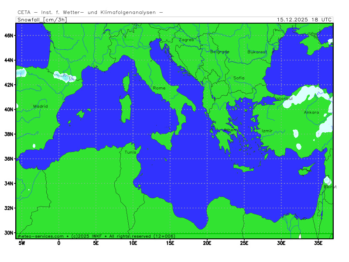Image resolution: width=349 pixels, height=262 pixels.
Task: Select the Bukarest label
Action: (x=257, y=52)
